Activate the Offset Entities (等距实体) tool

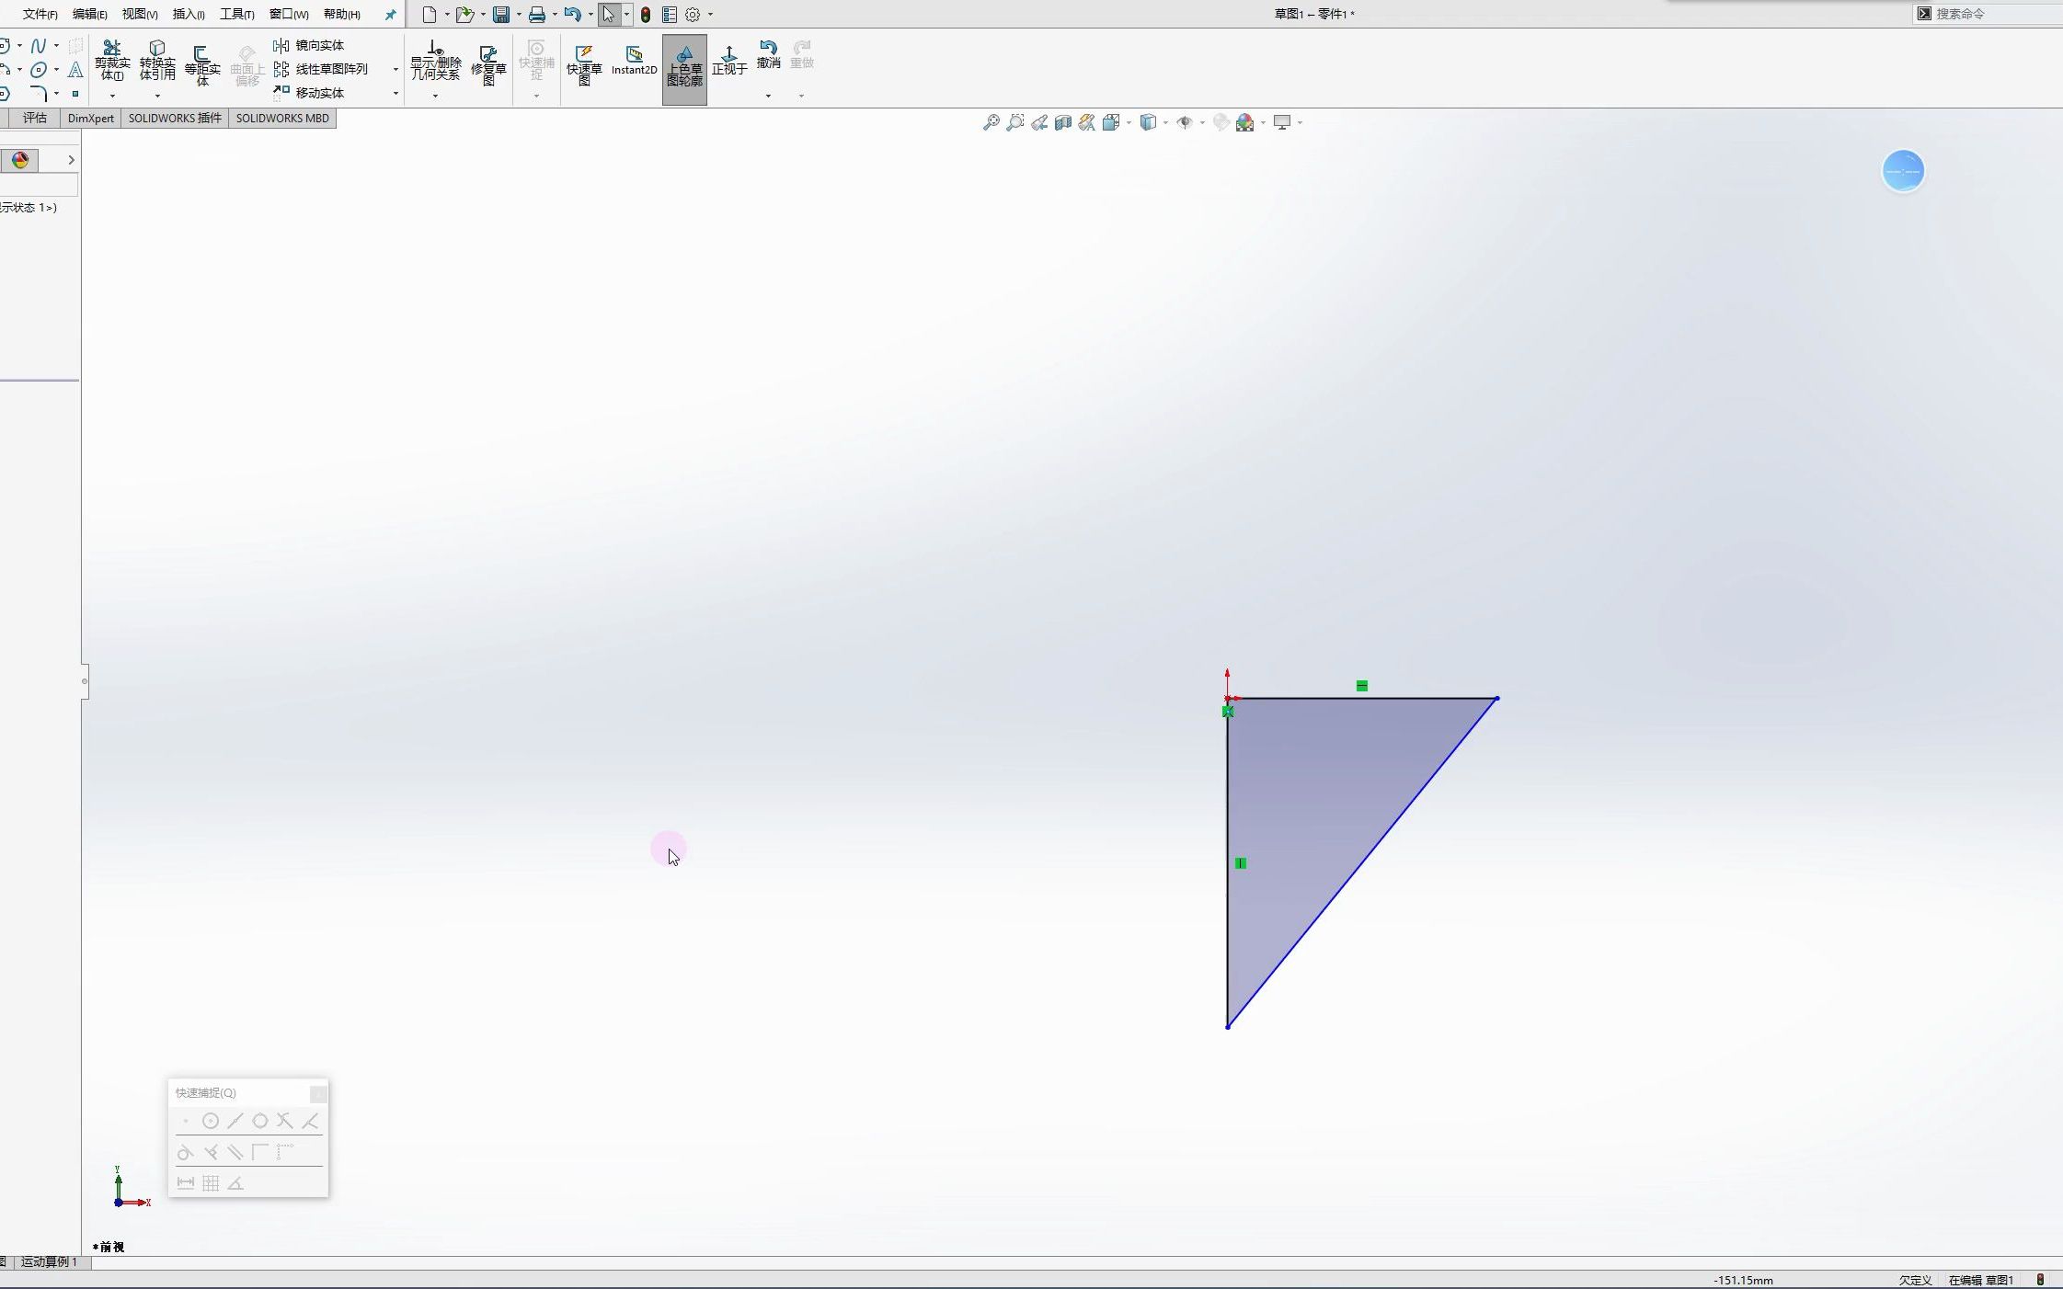202,64
